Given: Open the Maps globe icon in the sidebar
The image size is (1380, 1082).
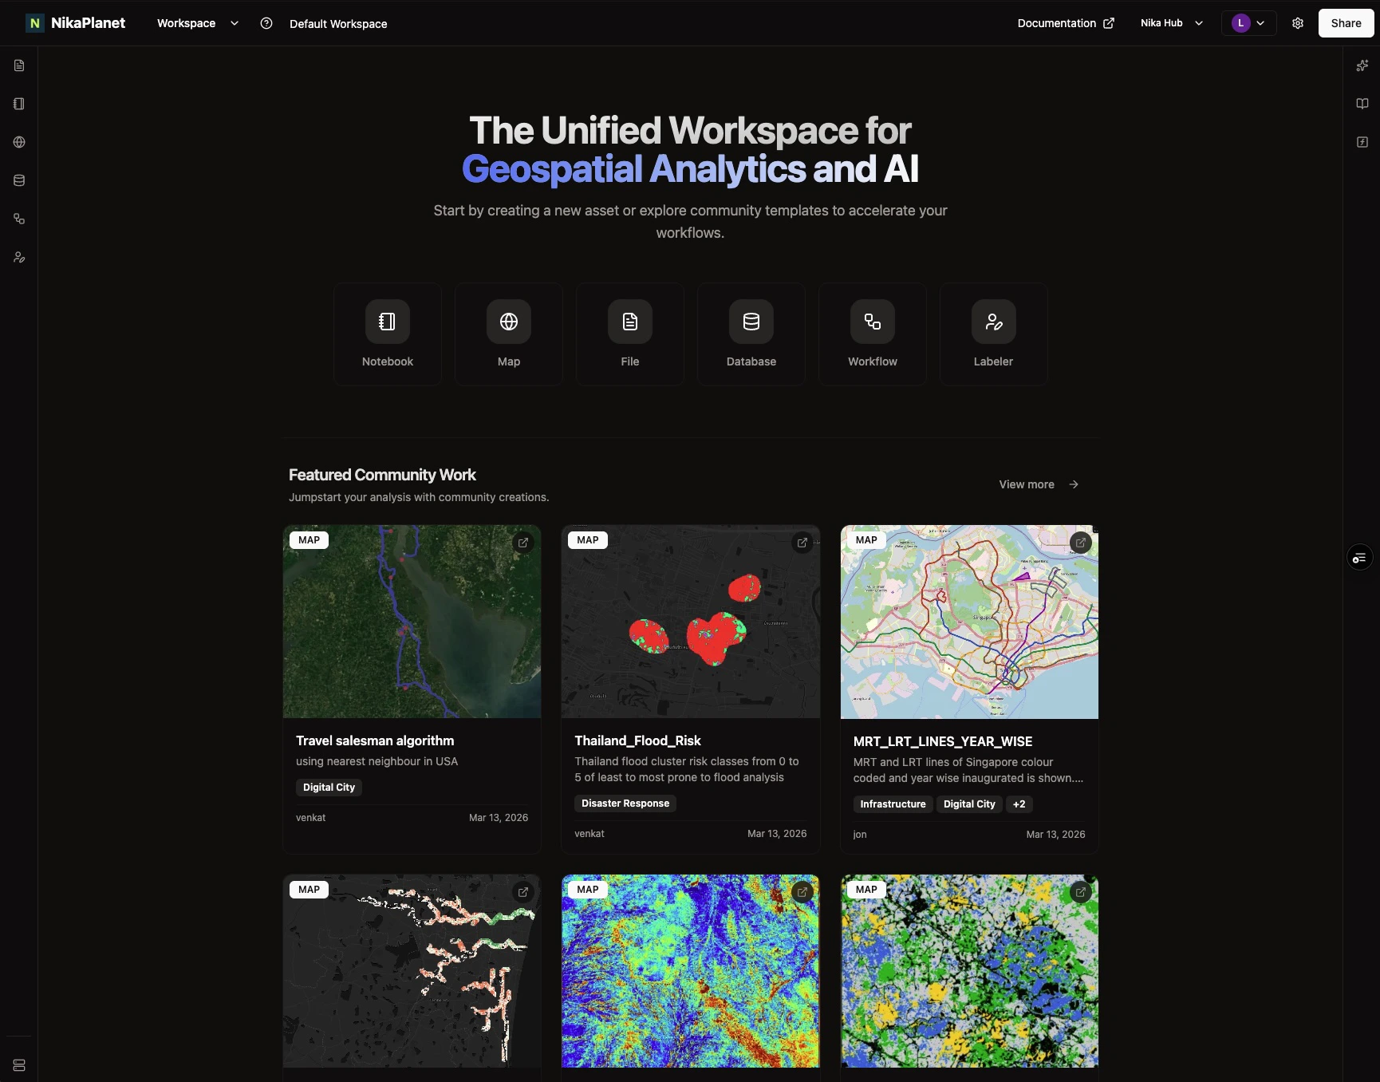Looking at the screenshot, I should tap(18, 142).
